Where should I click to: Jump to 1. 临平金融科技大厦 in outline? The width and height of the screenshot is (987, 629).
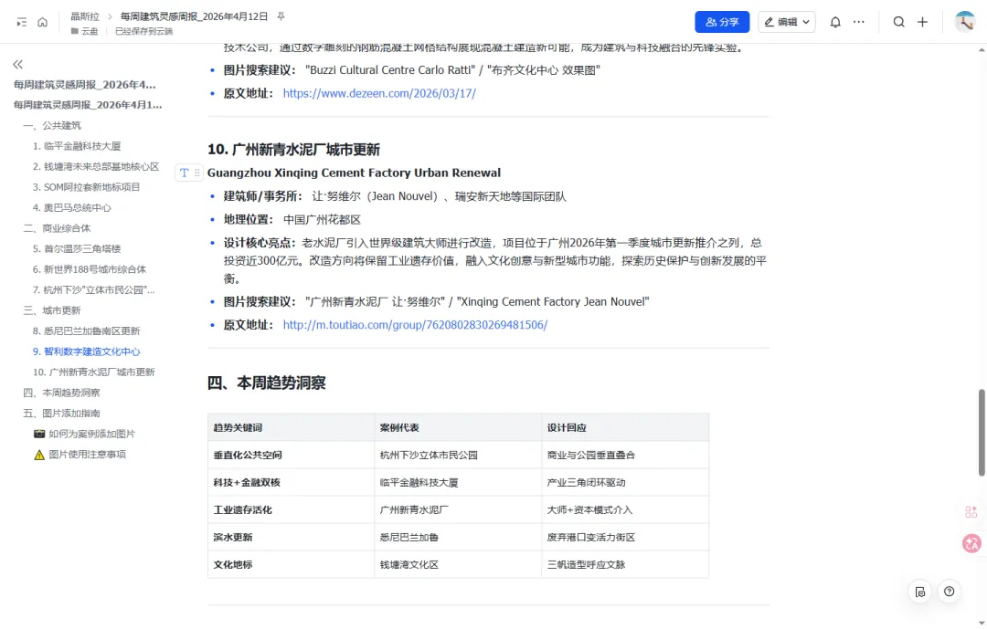(77, 146)
